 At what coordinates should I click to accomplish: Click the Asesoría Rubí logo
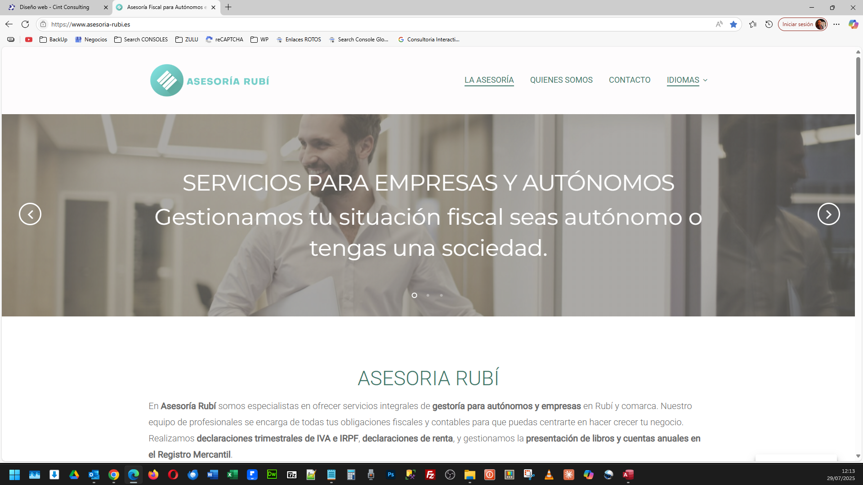[x=210, y=80]
